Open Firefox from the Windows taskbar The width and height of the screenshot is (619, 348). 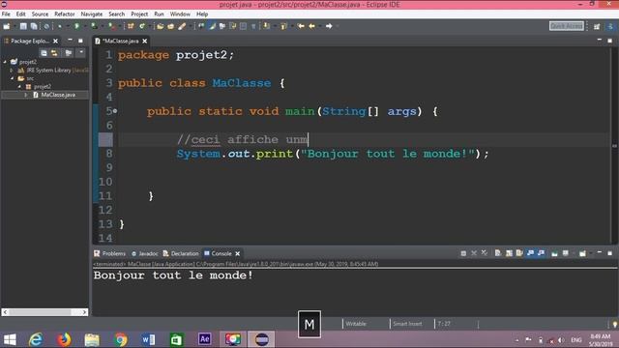click(64, 339)
